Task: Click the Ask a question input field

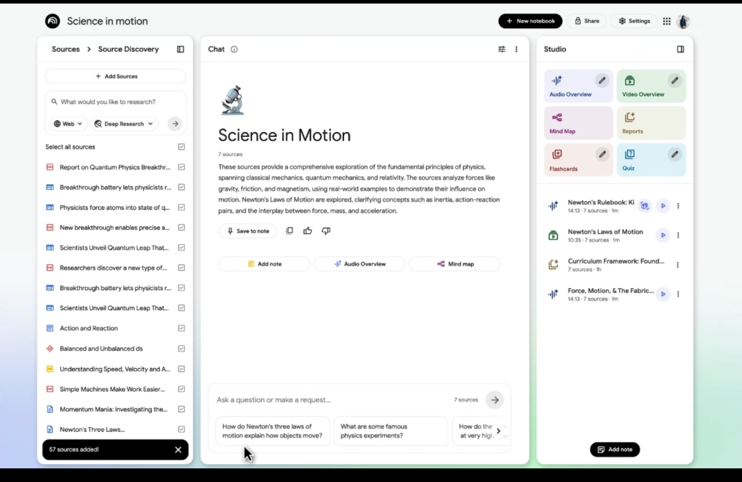Action: (330, 399)
